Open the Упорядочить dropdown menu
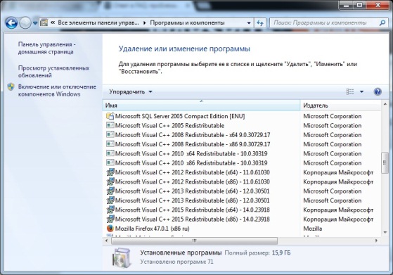The height and width of the screenshot is (275, 393). [x=131, y=91]
